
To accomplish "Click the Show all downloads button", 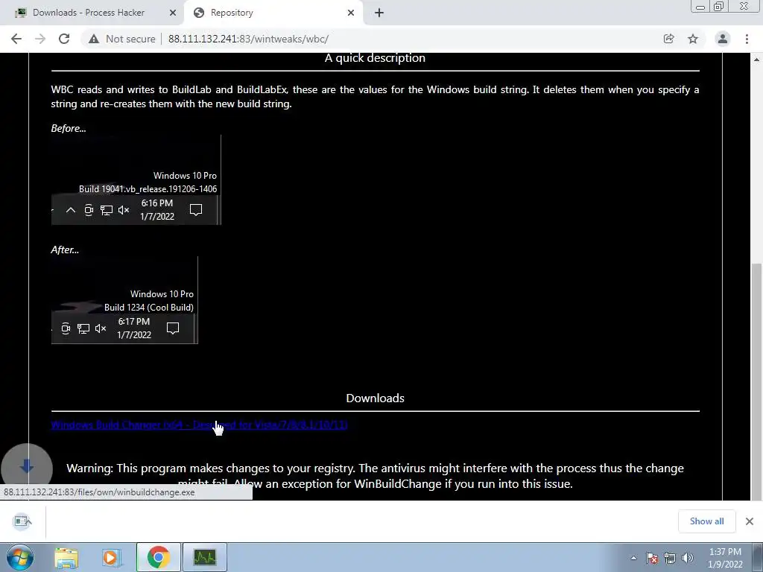I will [x=706, y=521].
